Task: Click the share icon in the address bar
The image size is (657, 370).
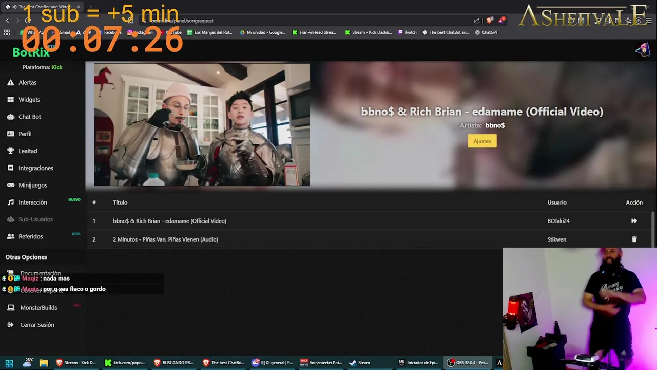Action: (x=477, y=21)
